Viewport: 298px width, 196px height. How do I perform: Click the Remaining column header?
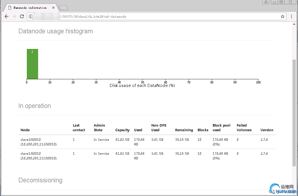(x=184, y=130)
